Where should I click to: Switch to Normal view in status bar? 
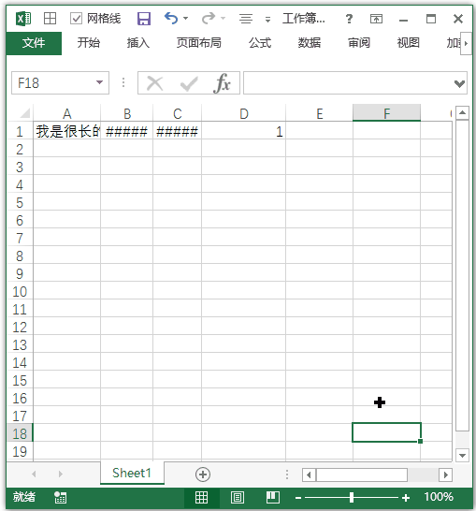pos(201,497)
